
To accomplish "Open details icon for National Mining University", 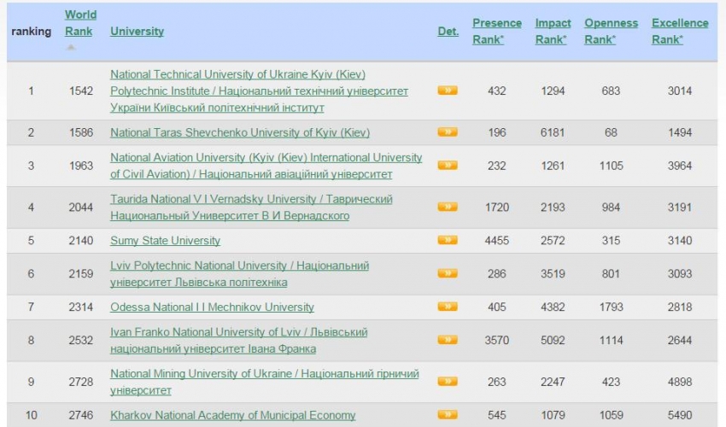I will pyautogui.click(x=448, y=381).
